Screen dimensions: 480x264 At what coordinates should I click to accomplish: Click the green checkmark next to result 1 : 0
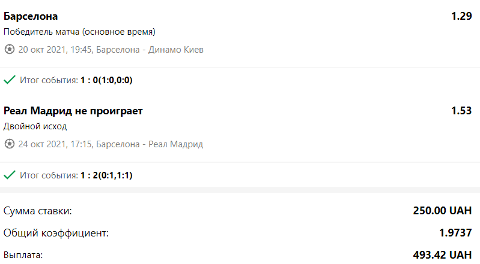coord(9,80)
